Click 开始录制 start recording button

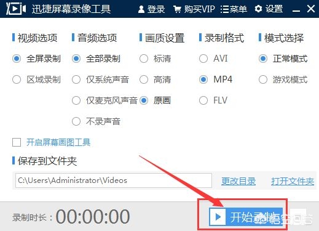(x=246, y=217)
